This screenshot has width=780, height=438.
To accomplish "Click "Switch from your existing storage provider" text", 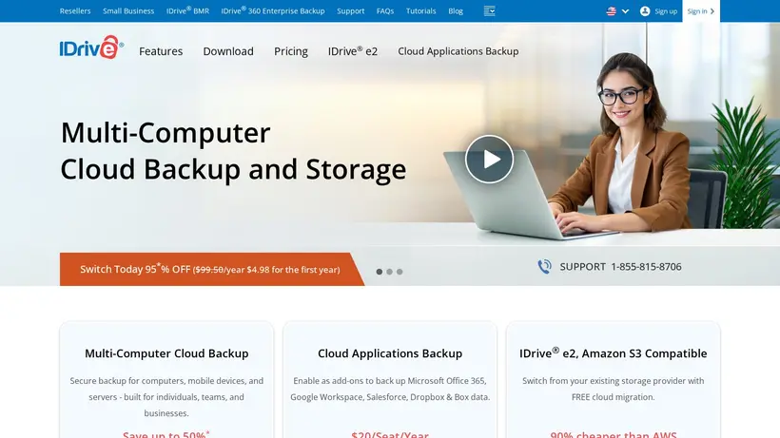I will pyautogui.click(x=613, y=389).
